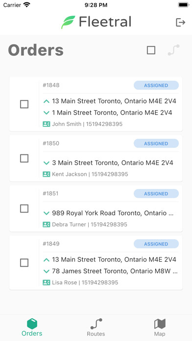Click the Orders box icon in bottom bar
The image size is (192, 341).
32,324
